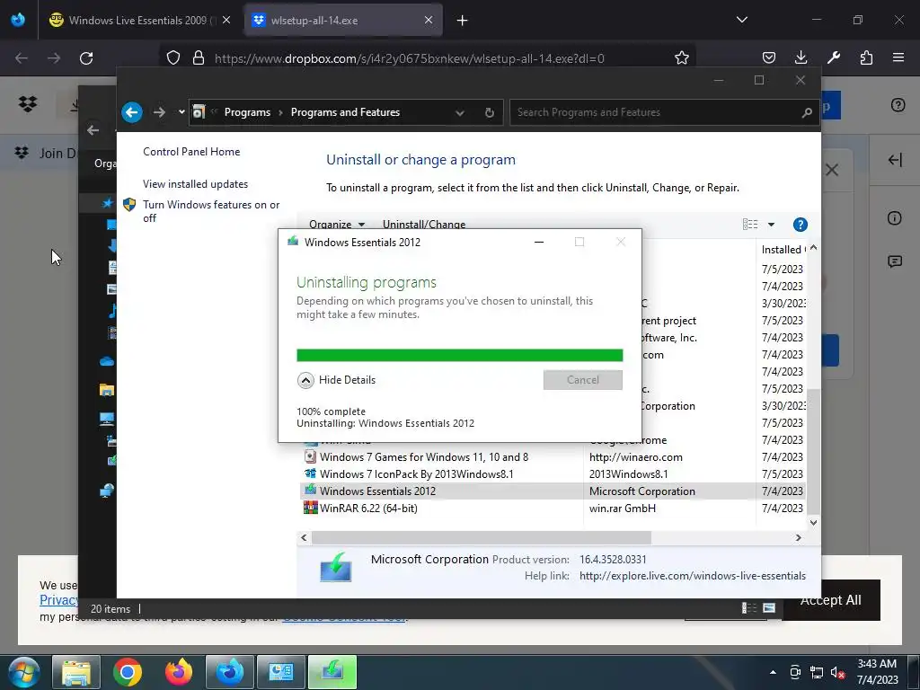
Task: Click the Installed On column header
Action: (782, 250)
